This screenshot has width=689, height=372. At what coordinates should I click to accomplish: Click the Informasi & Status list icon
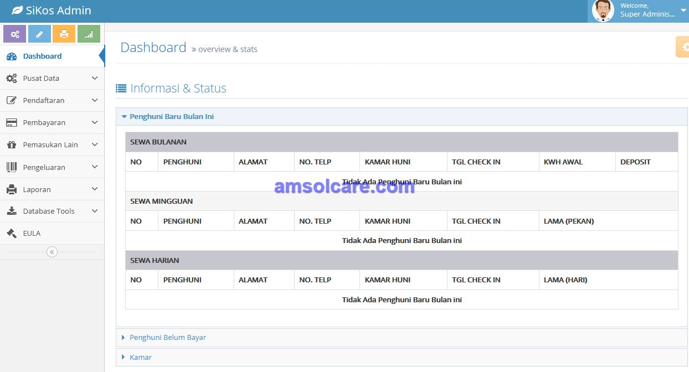click(121, 88)
